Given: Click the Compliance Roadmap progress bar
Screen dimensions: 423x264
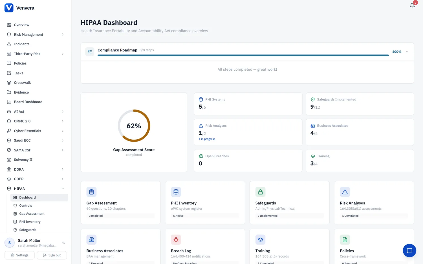Looking at the screenshot, I should coord(243,55).
